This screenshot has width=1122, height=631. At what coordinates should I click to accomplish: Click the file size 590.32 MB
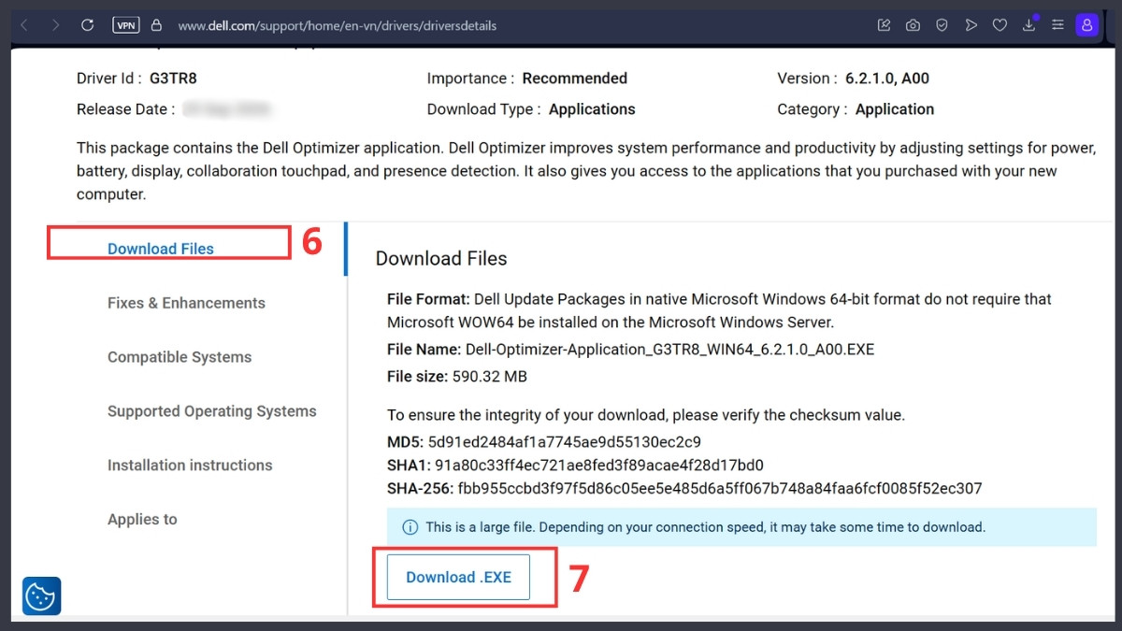[x=491, y=377]
